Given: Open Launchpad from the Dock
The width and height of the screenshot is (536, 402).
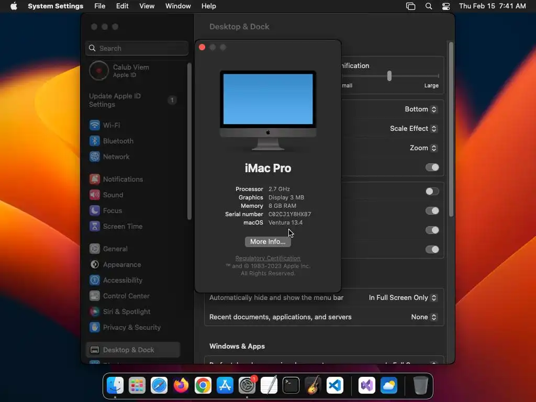Looking at the screenshot, I should pyautogui.click(x=137, y=385).
